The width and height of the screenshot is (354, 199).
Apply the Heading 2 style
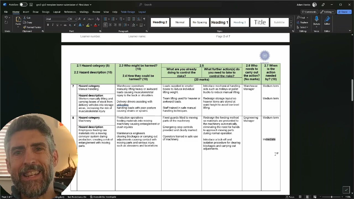coord(160,22)
